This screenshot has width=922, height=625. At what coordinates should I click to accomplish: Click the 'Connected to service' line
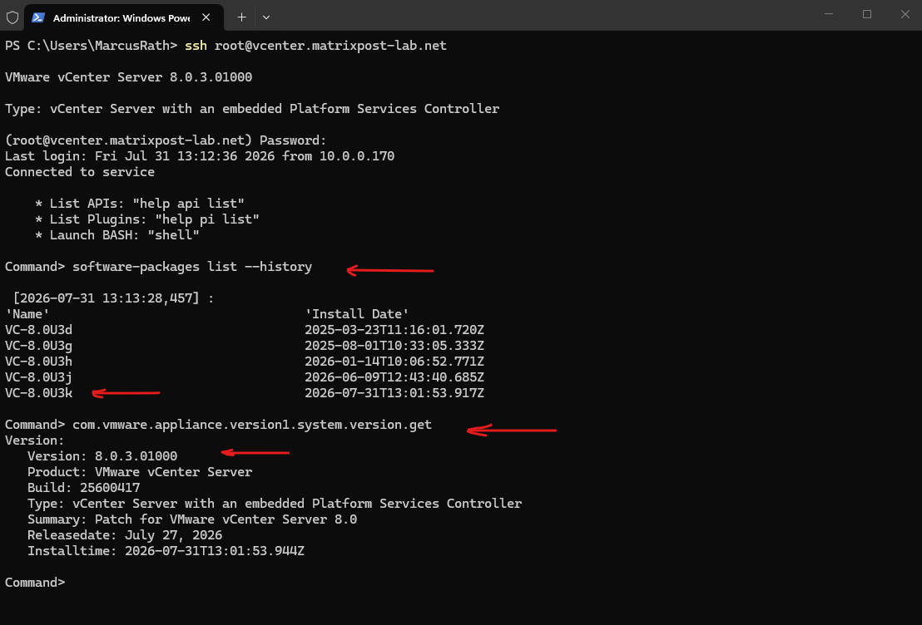click(80, 172)
